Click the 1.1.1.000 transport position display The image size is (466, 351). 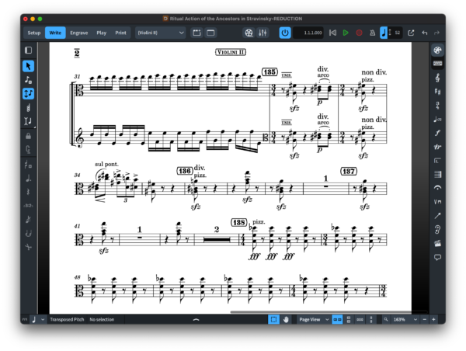click(x=308, y=33)
